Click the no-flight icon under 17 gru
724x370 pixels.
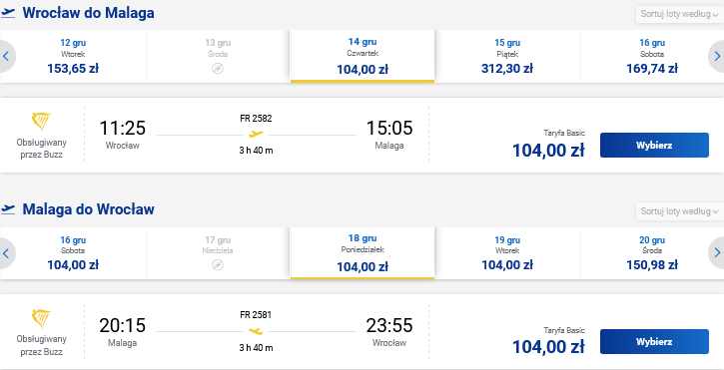pyautogui.click(x=218, y=265)
